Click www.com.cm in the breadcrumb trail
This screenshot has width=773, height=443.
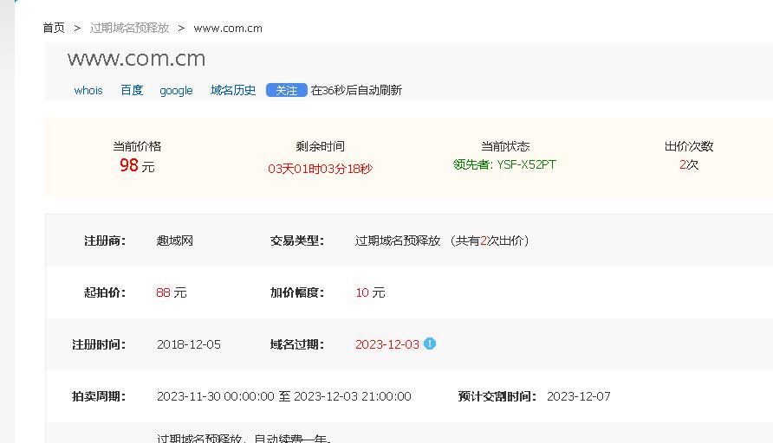pyautogui.click(x=228, y=28)
